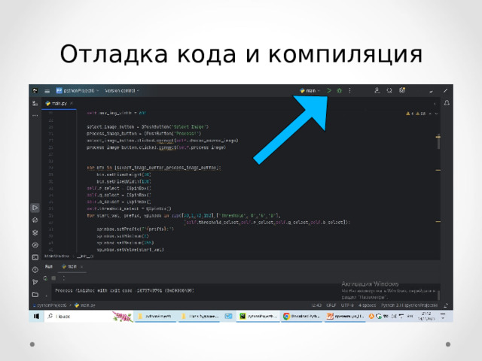Open editor tab options three-dot menu
This screenshot has width=482, height=361.
coord(435,104)
